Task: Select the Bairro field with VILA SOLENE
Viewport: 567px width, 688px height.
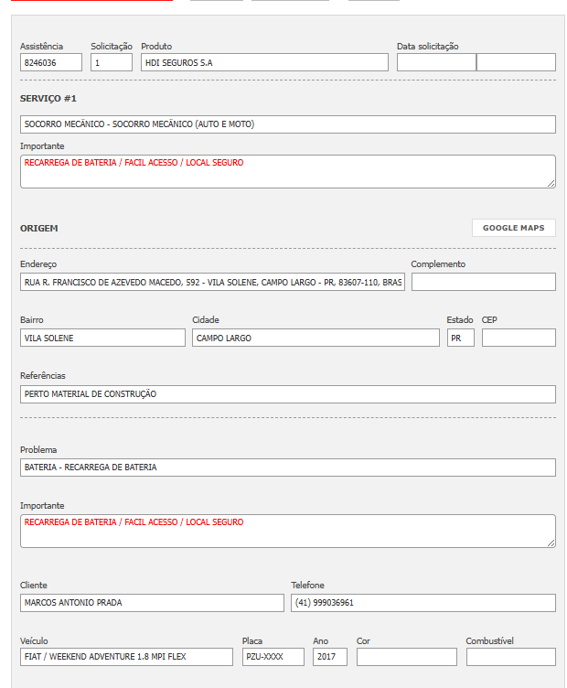Action: tap(102, 338)
